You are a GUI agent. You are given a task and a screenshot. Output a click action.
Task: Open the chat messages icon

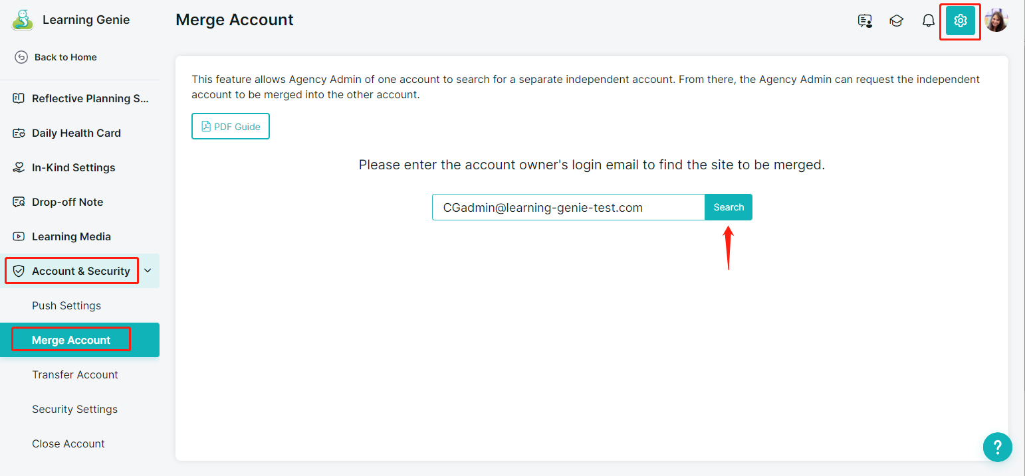tap(865, 21)
